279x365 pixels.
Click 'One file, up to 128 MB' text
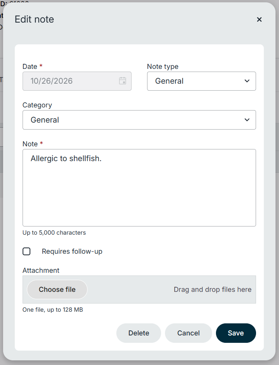tap(53, 310)
